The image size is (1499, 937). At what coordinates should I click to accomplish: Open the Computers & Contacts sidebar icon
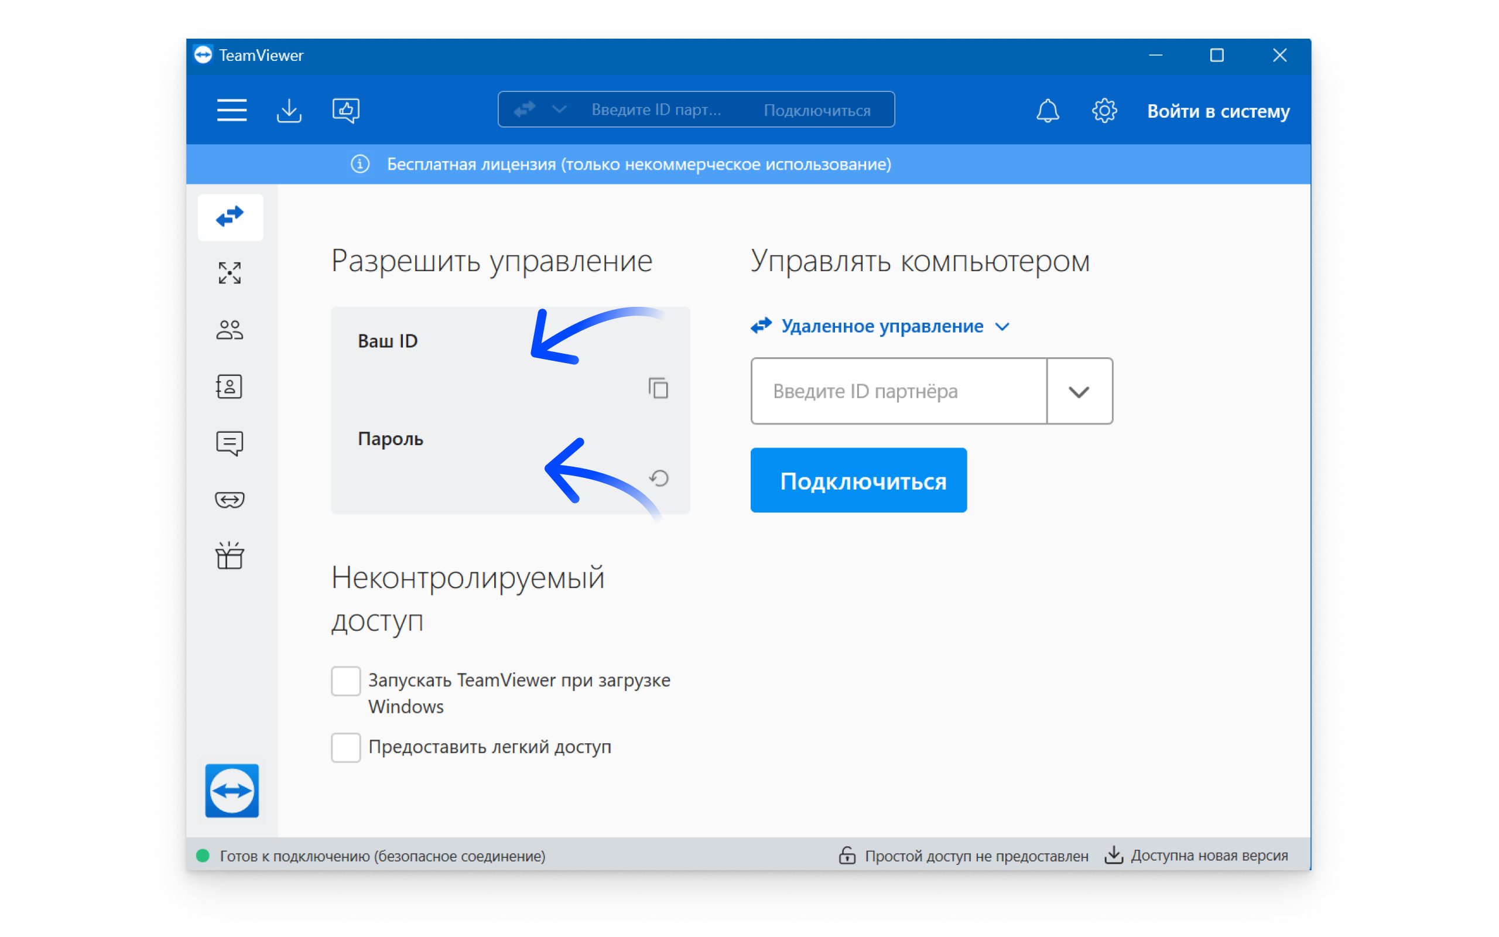coord(230,387)
